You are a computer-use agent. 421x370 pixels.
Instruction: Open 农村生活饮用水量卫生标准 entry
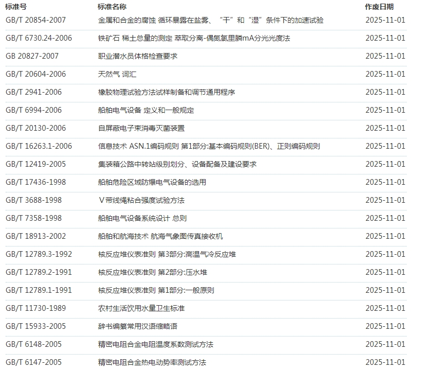[141, 308]
